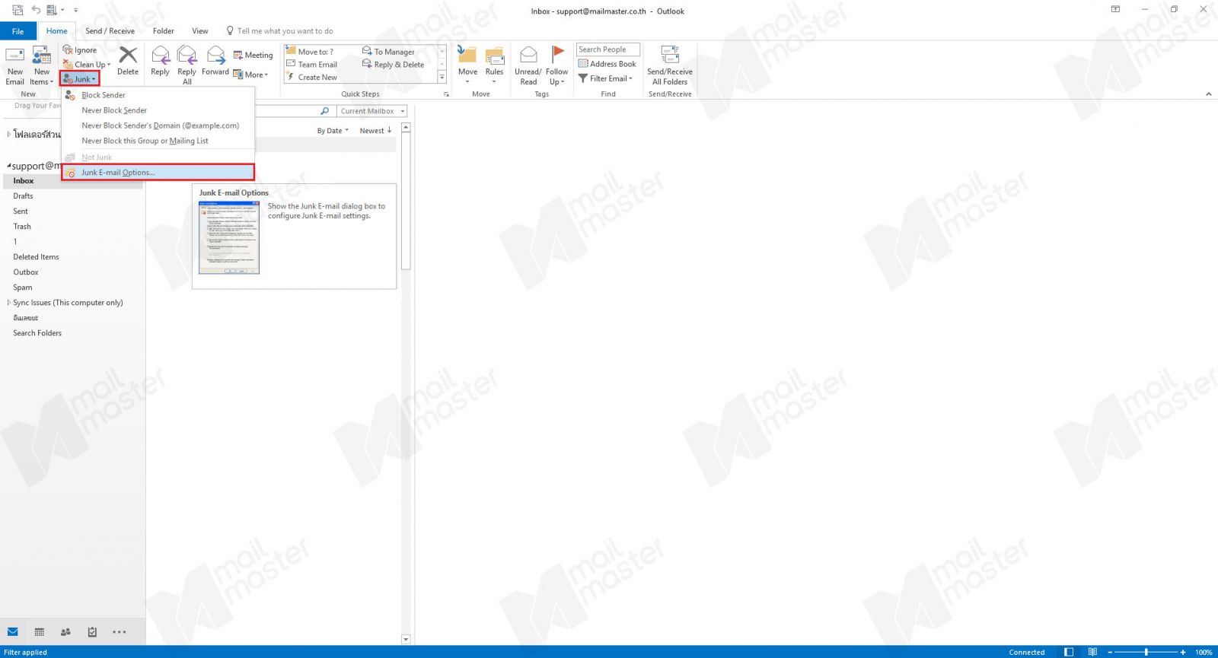Open Junk E-mail Options menu entry

coord(158,173)
